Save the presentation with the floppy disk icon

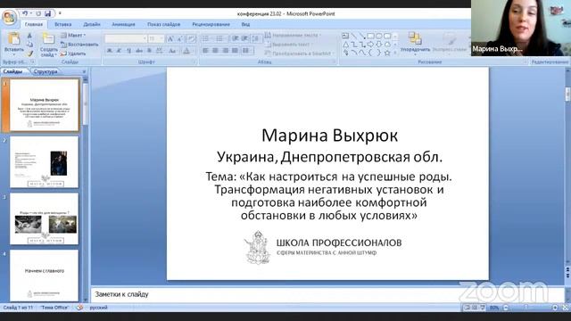(47, 13)
